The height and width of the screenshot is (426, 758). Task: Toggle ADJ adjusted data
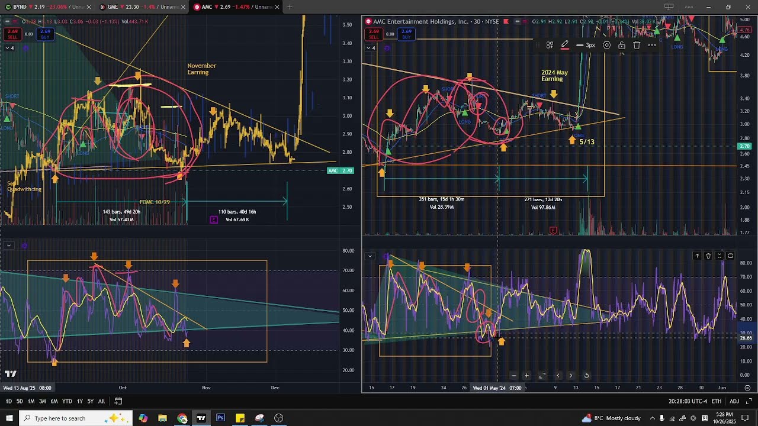[x=734, y=401]
